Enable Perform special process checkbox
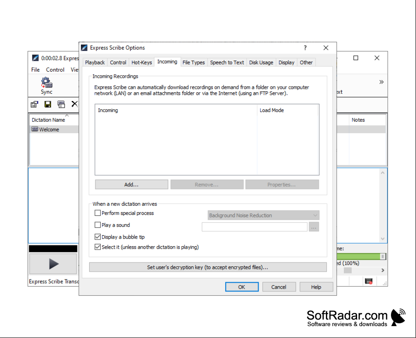 [x=98, y=213]
